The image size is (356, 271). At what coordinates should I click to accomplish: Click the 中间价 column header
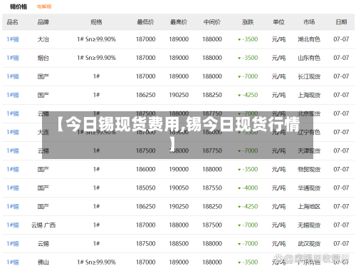pyautogui.click(x=212, y=22)
